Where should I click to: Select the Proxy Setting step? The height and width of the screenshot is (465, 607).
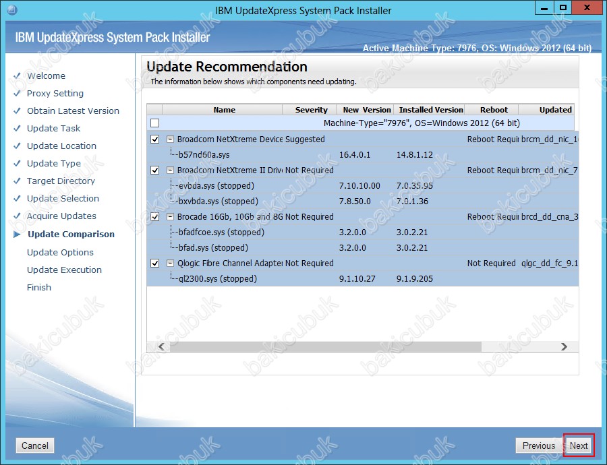[x=55, y=93]
